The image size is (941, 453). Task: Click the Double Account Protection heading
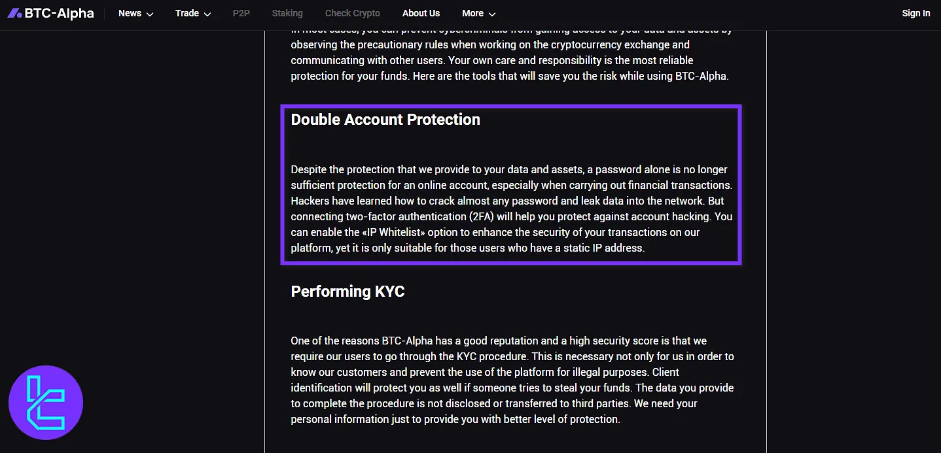tap(385, 120)
